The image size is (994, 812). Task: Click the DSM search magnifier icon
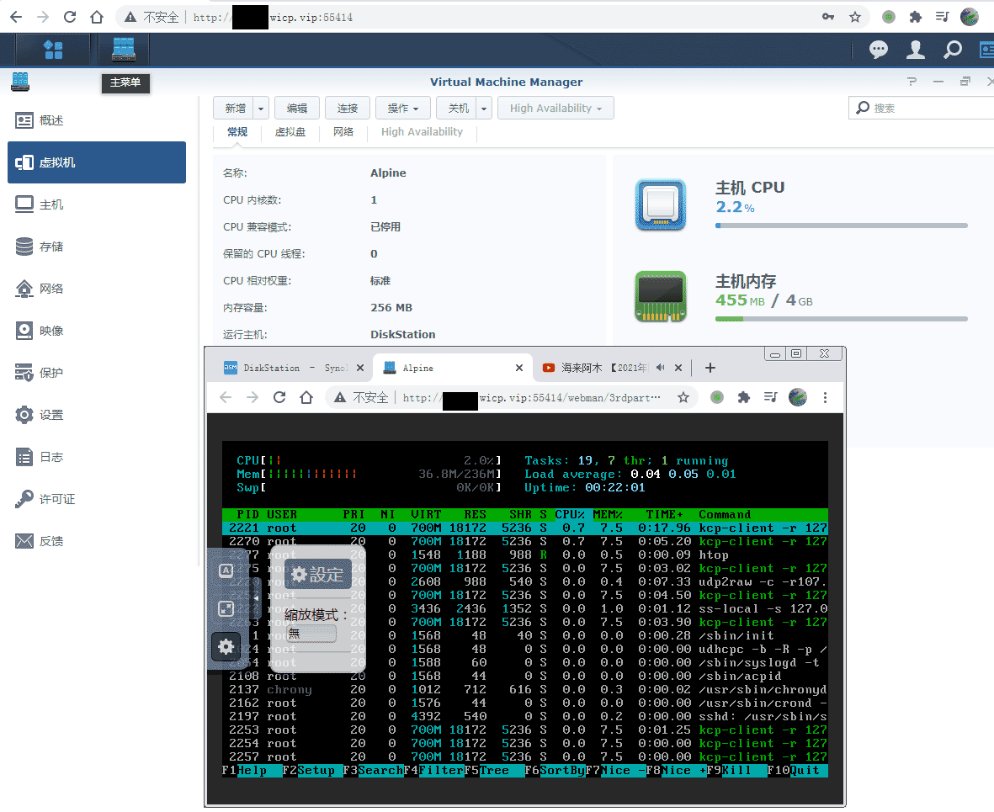953,50
